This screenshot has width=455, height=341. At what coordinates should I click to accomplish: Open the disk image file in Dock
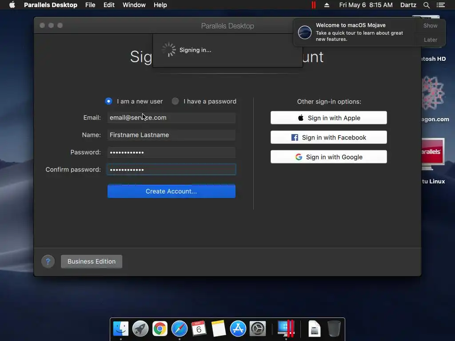314,329
